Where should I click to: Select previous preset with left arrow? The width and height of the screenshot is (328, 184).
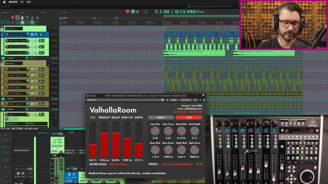click(197, 165)
